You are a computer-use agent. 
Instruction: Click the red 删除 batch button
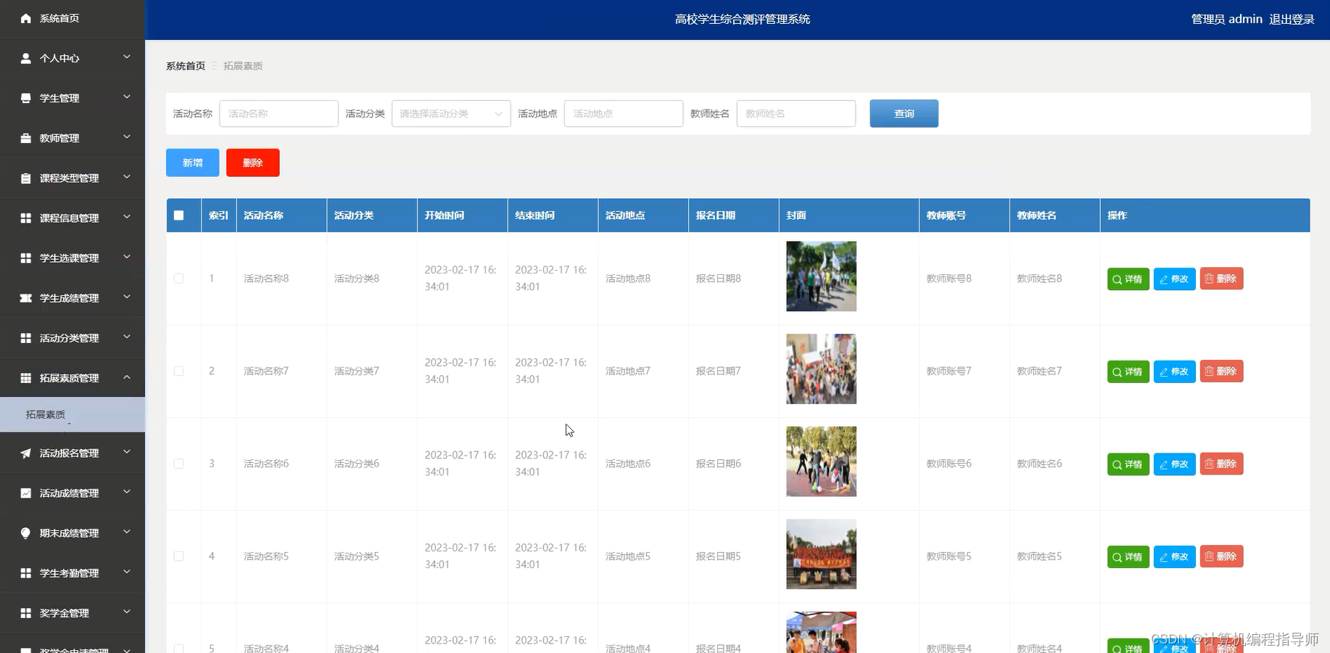click(252, 163)
